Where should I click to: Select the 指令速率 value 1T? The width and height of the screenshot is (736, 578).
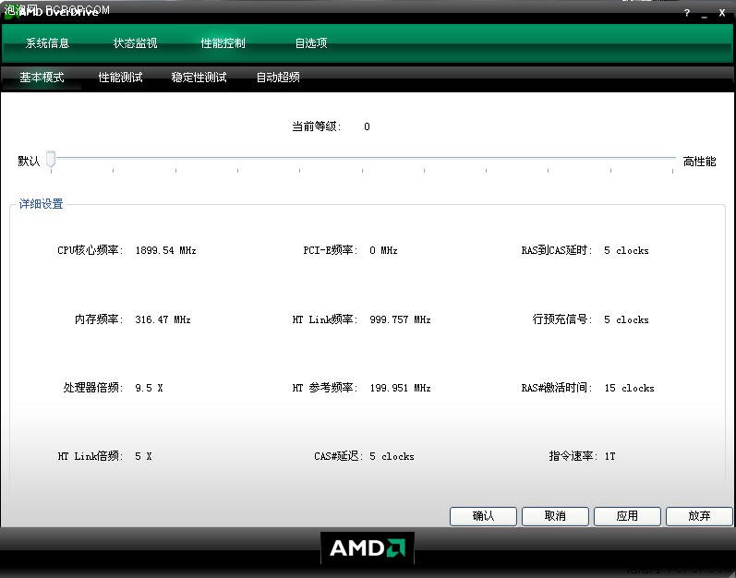tap(609, 456)
